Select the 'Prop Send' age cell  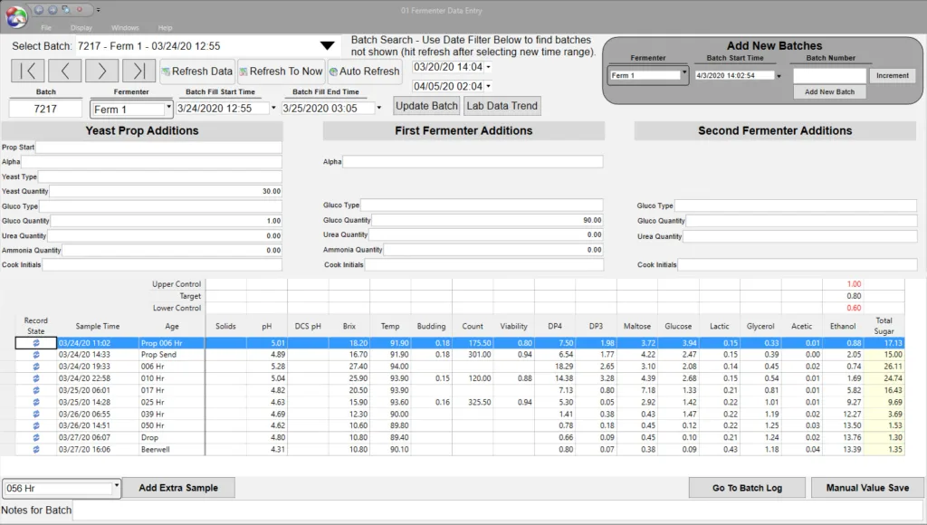[171, 355]
